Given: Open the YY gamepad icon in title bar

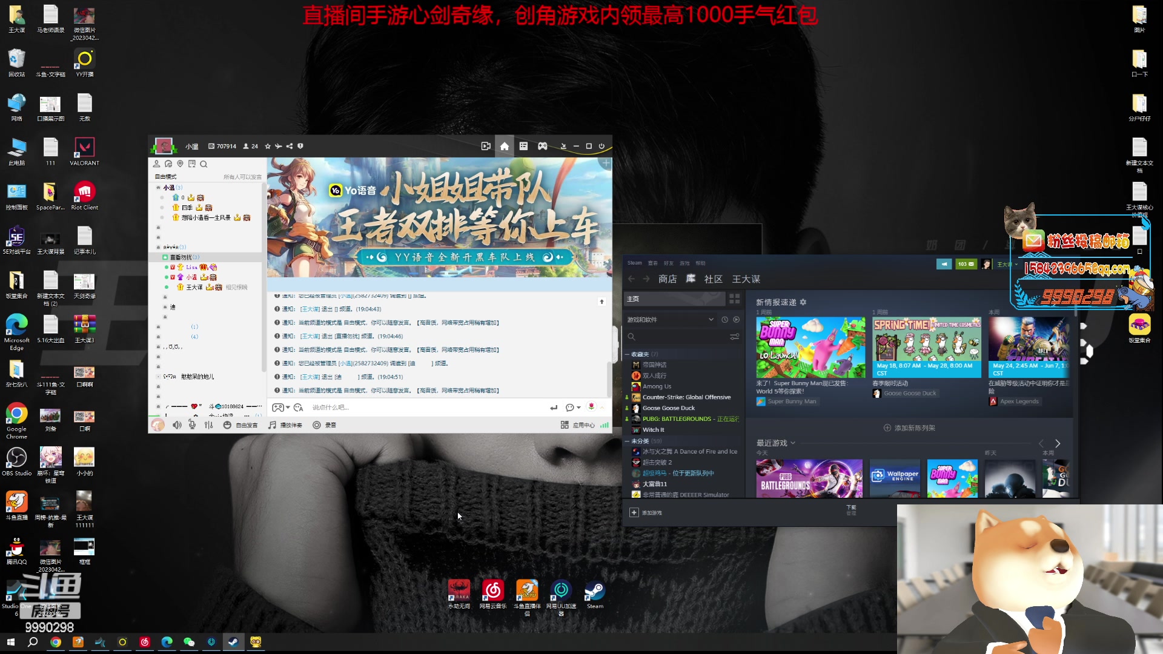Looking at the screenshot, I should point(543,146).
